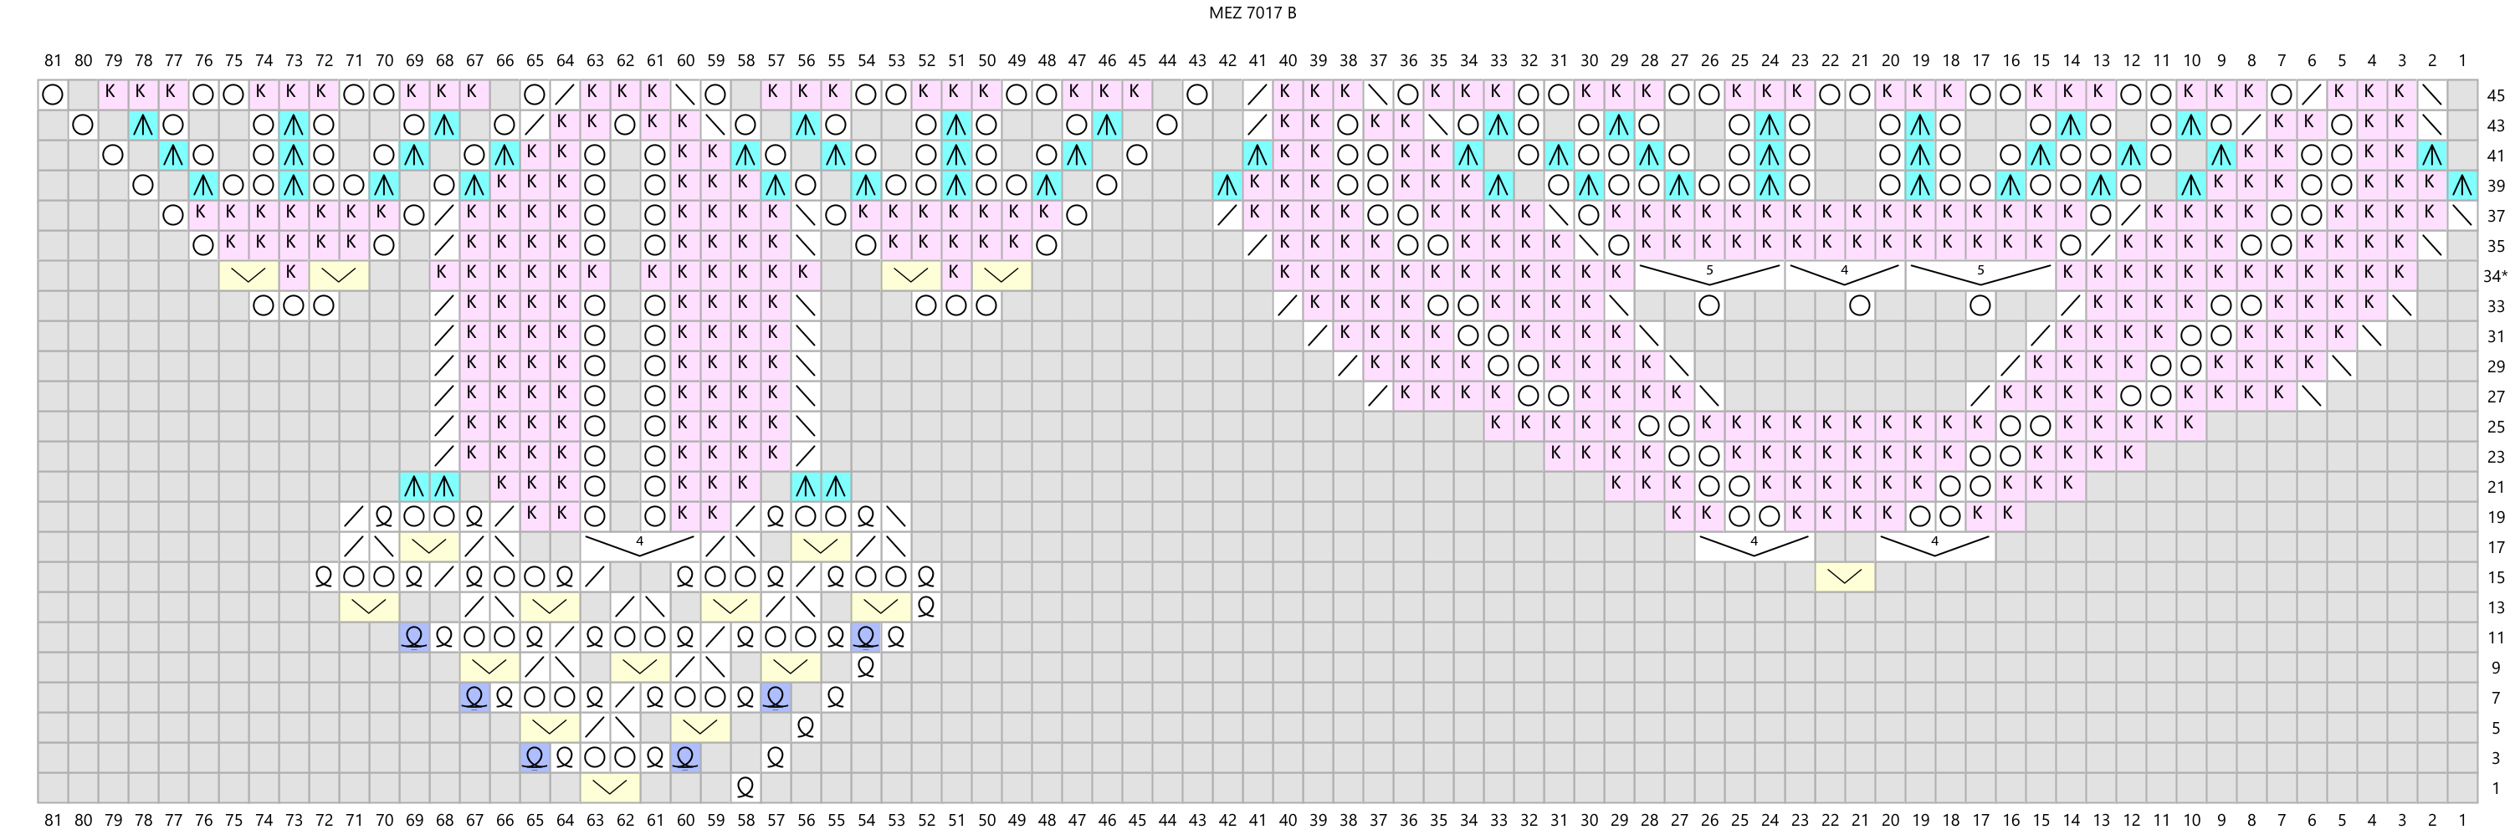
Task: Click the twisted stitch in row 5, column 56
Action: tap(806, 728)
